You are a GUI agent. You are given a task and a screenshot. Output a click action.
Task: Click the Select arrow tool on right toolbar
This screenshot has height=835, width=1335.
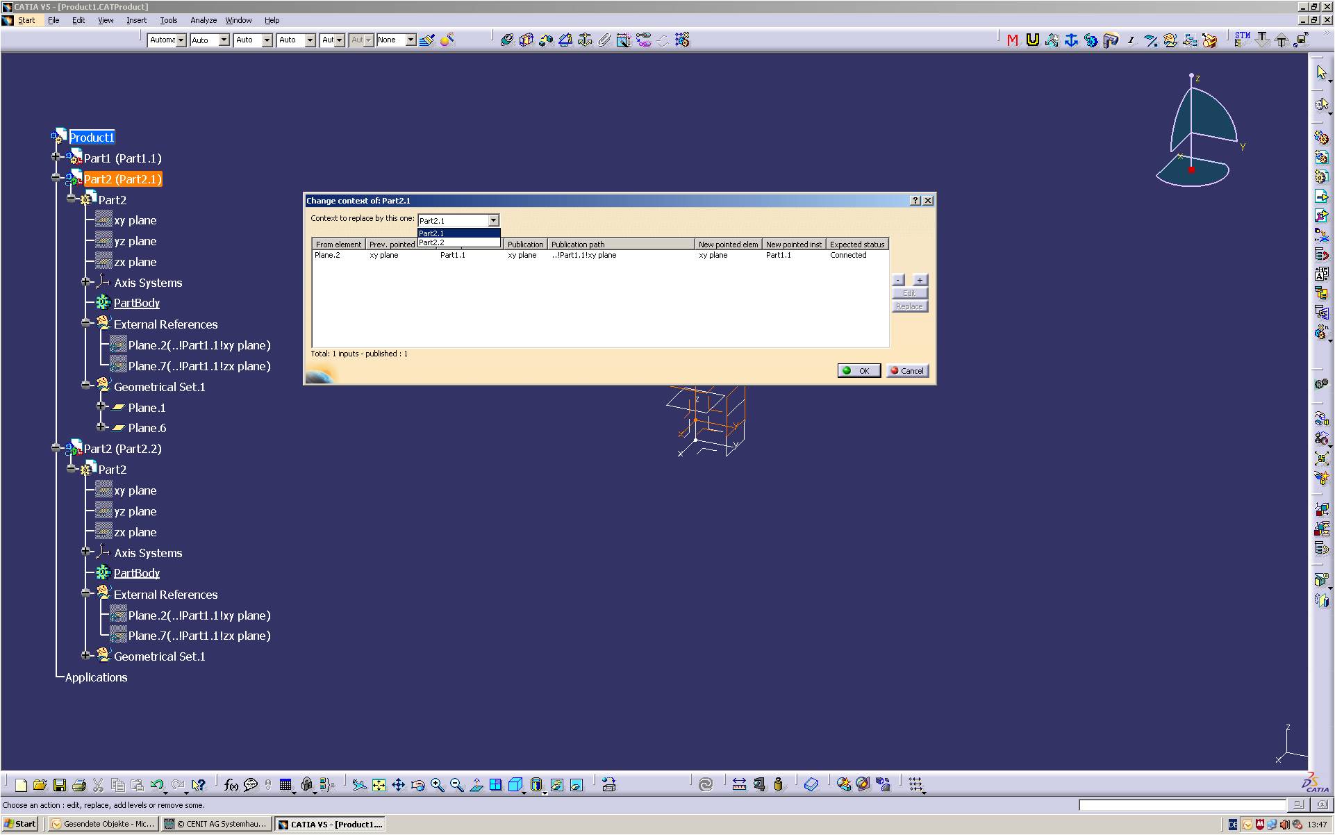1321,73
